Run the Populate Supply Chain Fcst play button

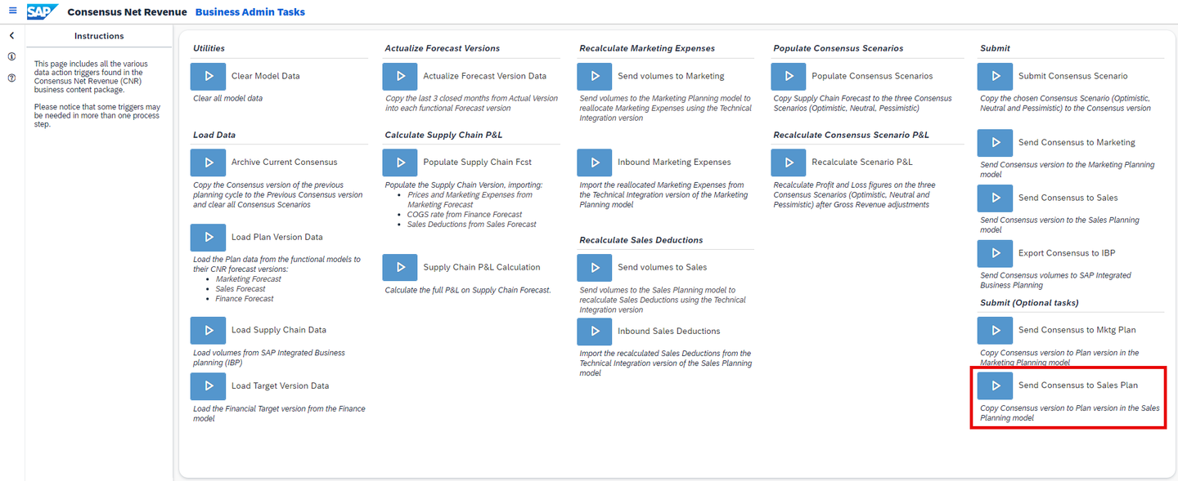tap(400, 163)
